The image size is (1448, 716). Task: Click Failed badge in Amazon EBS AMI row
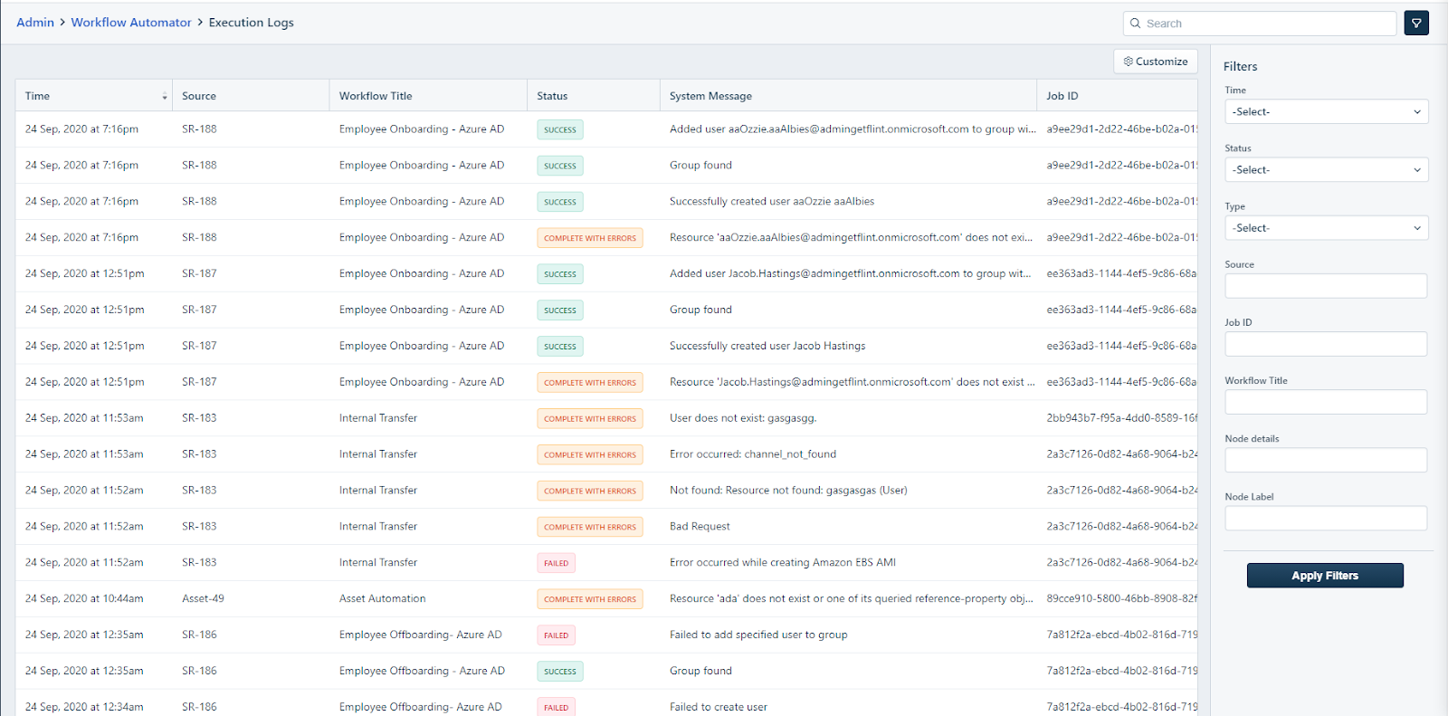coord(557,563)
